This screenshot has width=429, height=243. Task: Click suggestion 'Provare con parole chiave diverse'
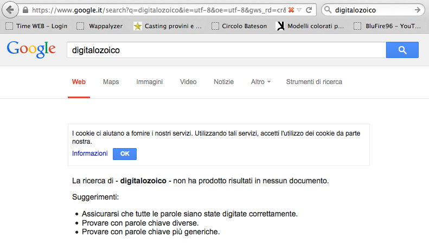point(140,223)
